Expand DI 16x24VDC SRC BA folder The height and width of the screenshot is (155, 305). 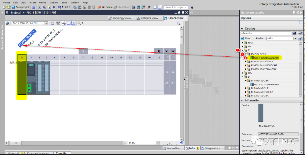246,92
